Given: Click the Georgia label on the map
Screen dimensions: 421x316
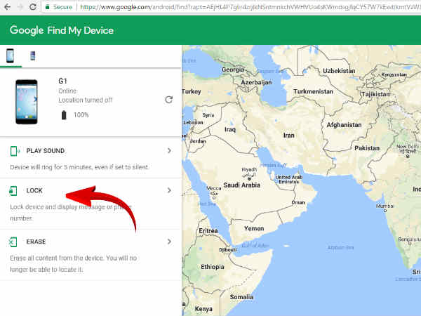Looking at the screenshot, I should 233,70.
